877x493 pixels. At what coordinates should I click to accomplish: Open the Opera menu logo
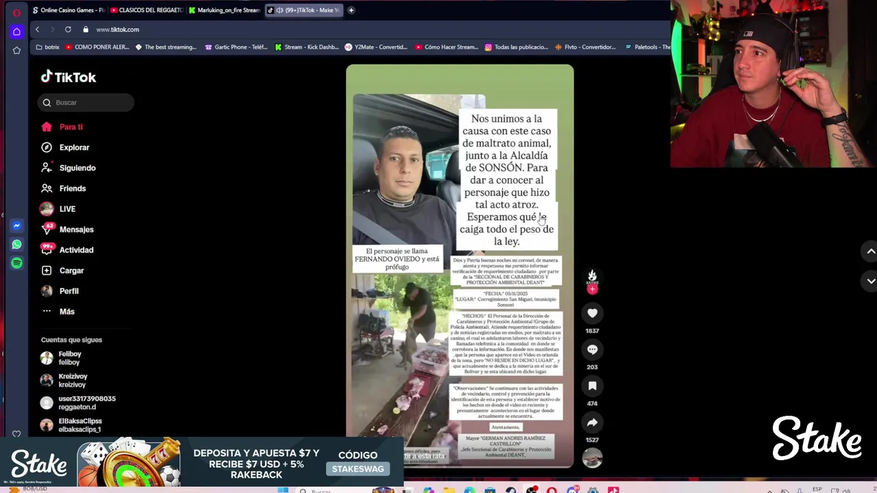point(16,12)
